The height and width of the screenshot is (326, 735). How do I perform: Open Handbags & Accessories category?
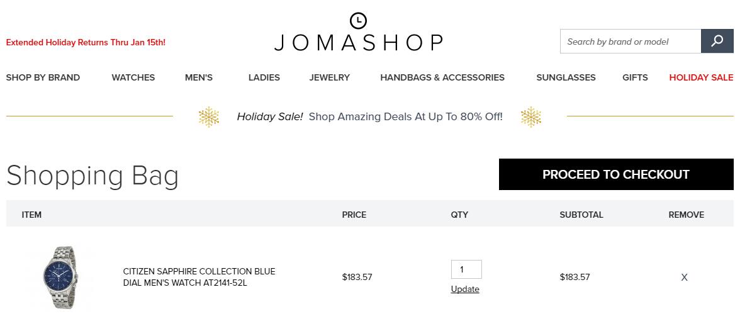pos(442,78)
